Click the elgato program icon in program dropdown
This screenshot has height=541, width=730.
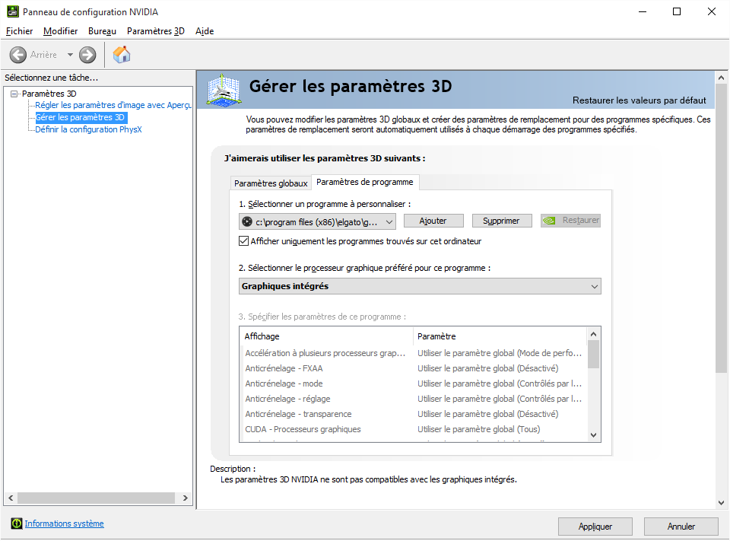tap(247, 222)
